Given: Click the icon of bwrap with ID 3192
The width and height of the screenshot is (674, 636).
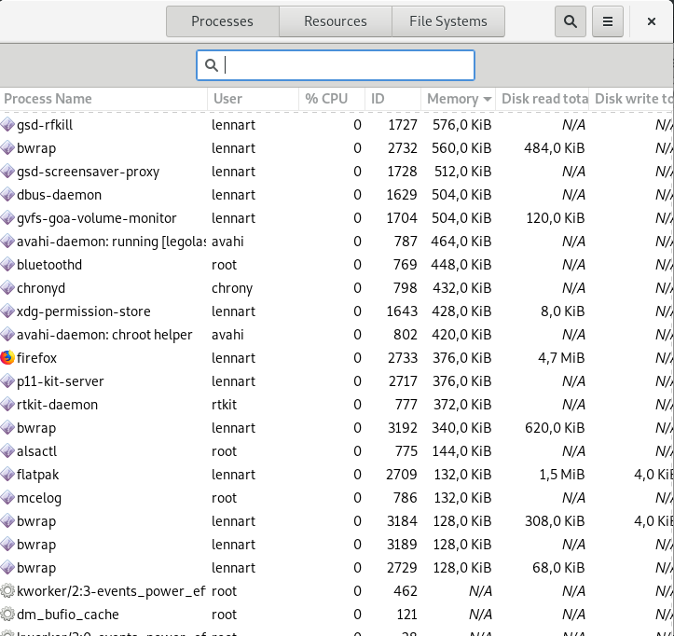Looking at the screenshot, I should [7, 428].
